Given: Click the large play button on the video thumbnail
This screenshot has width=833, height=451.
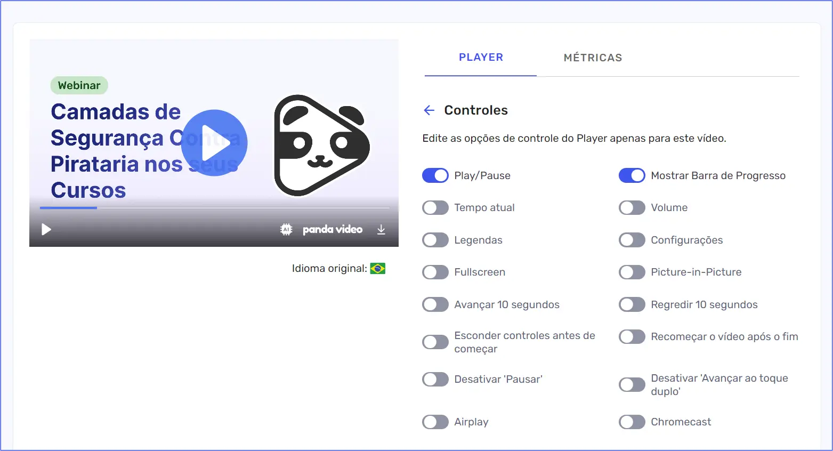Looking at the screenshot, I should click(214, 143).
